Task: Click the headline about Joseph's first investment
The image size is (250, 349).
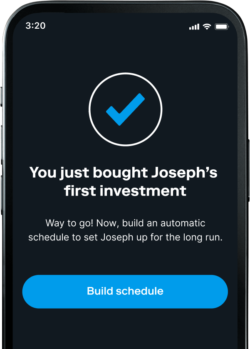Action: (x=125, y=181)
